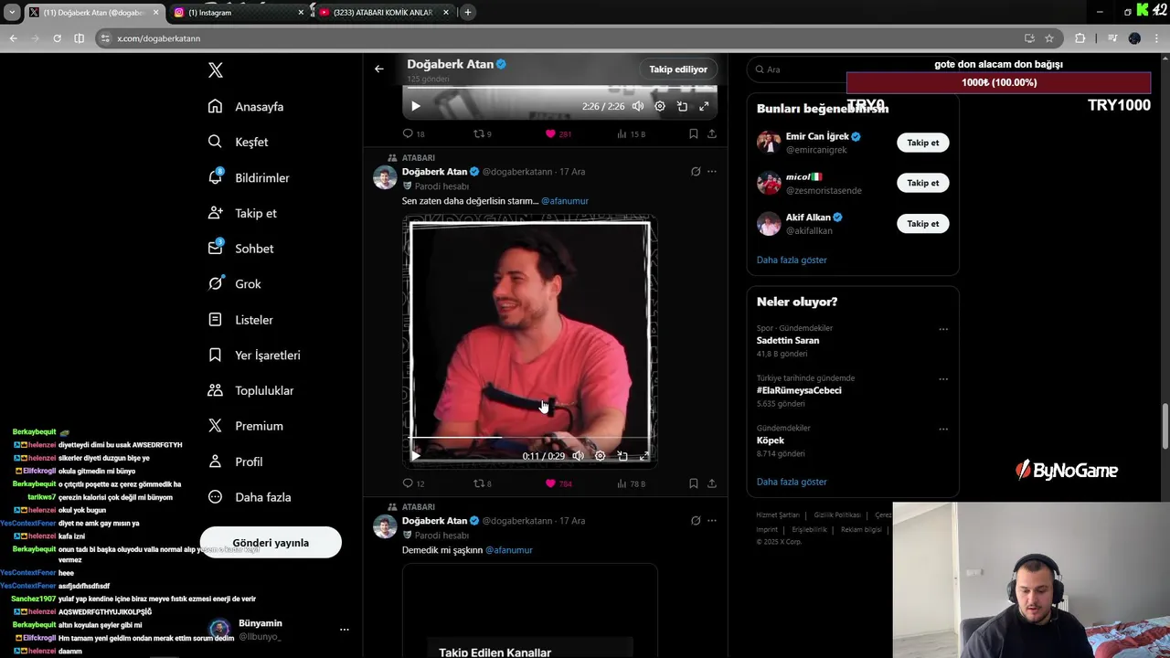View stats showing 78 B
The height and width of the screenshot is (658, 1170).
coord(632,483)
